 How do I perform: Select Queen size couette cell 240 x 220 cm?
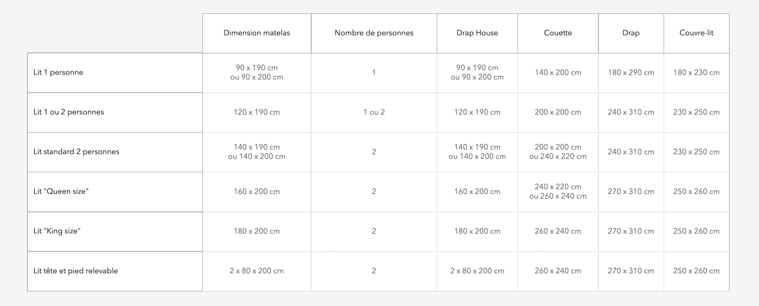tap(558, 187)
